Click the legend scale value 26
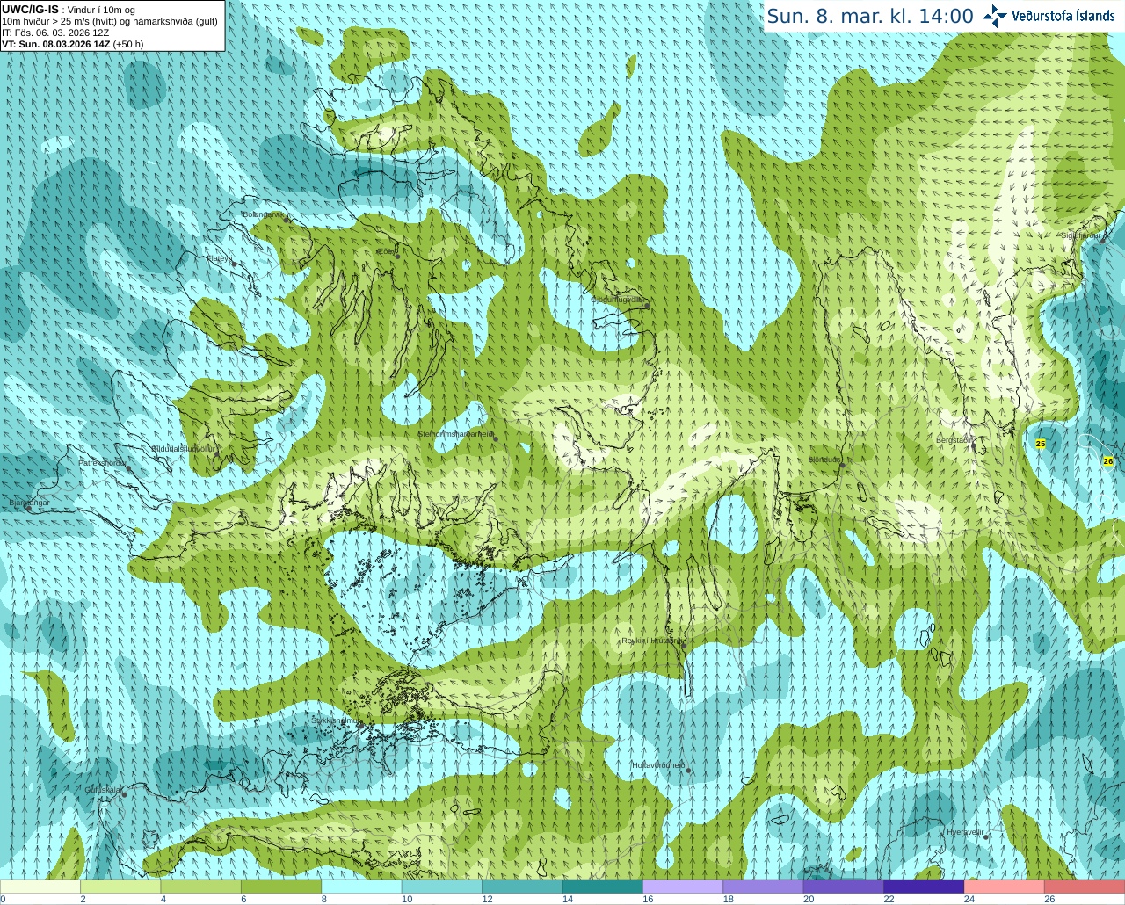1125x905 pixels. tap(1049, 900)
